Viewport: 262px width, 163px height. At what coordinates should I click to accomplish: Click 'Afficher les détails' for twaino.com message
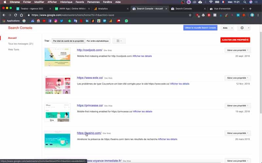[x=167, y=139]
